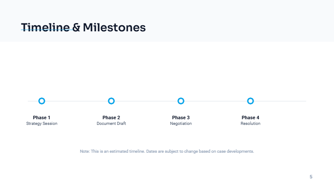Click the Phase 1 circle marker
The image size is (334, 188).
tap(42, 101)
